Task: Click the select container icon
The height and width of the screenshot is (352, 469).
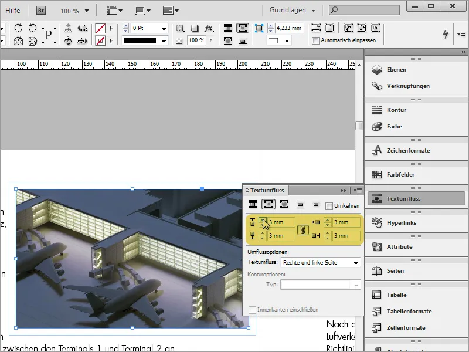Action: coord(68,28)
